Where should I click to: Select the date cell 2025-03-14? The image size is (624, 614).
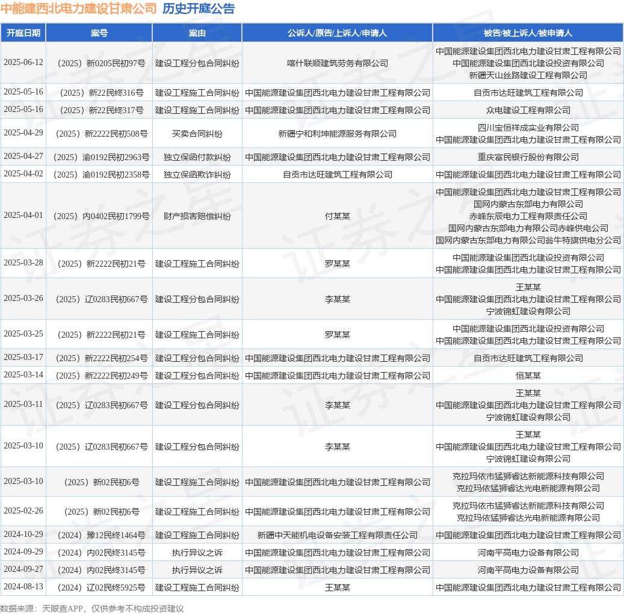click(x=23, y=374)
